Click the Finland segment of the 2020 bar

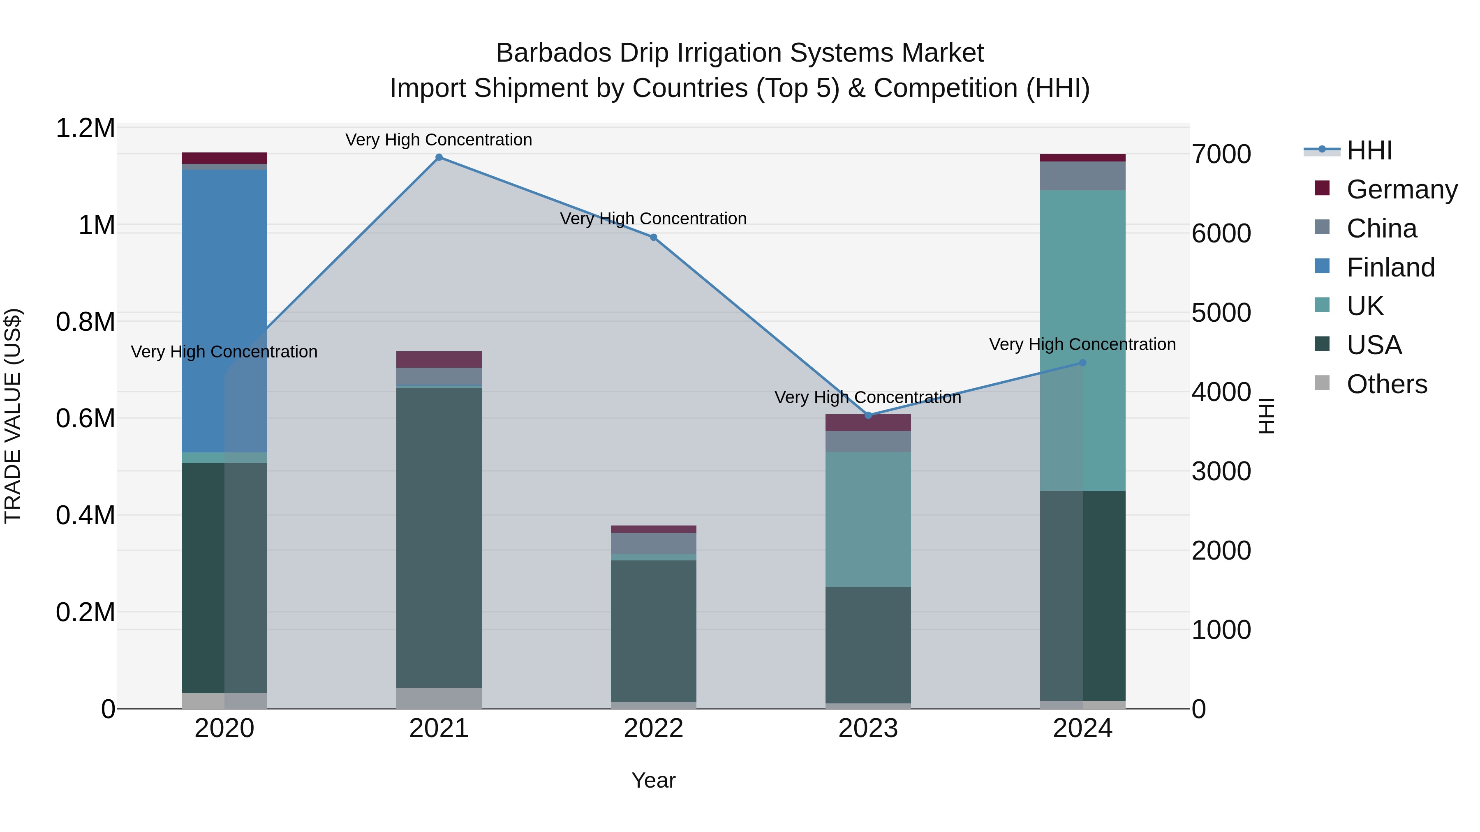224,311
